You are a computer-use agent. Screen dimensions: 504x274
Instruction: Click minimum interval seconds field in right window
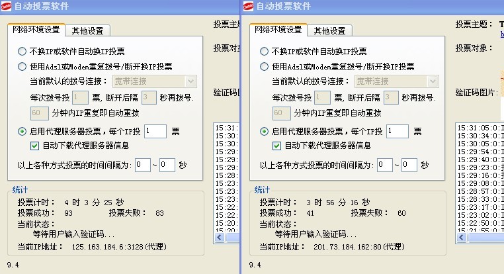tap(385, 165)
